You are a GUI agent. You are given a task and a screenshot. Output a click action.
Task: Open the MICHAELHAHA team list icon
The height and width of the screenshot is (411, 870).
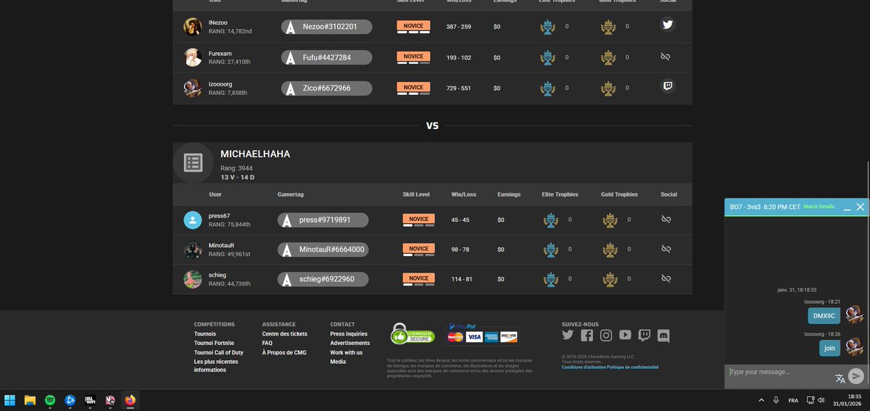193,162
